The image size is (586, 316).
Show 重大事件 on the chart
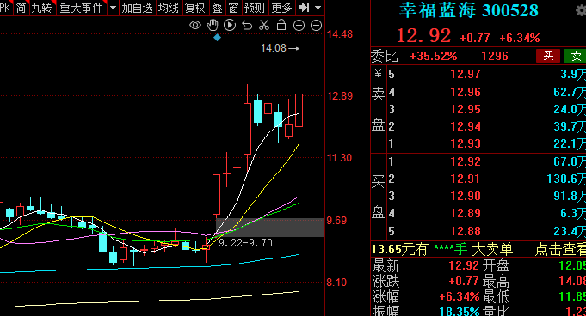(82, 8)
